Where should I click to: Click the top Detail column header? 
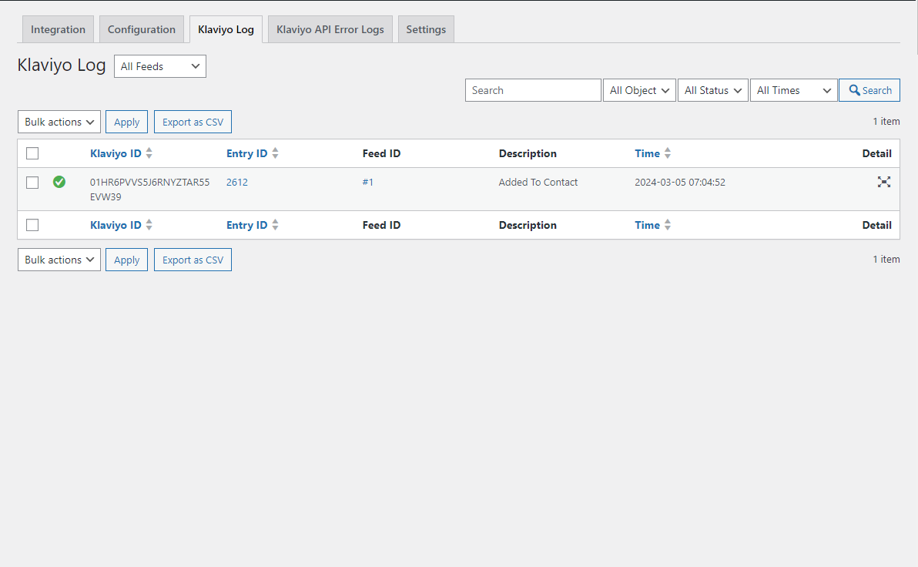876,153
